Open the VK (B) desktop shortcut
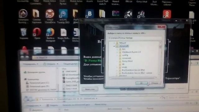 (90, 13)
